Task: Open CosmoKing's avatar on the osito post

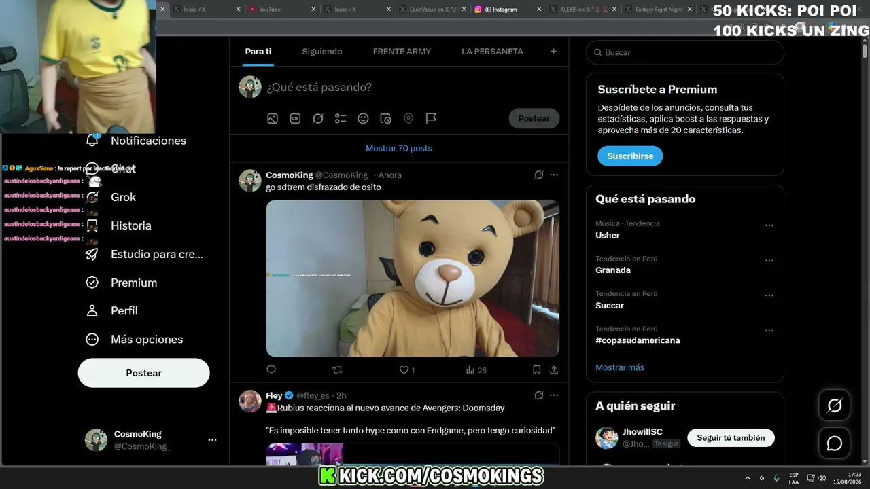Action: (250, 181)
